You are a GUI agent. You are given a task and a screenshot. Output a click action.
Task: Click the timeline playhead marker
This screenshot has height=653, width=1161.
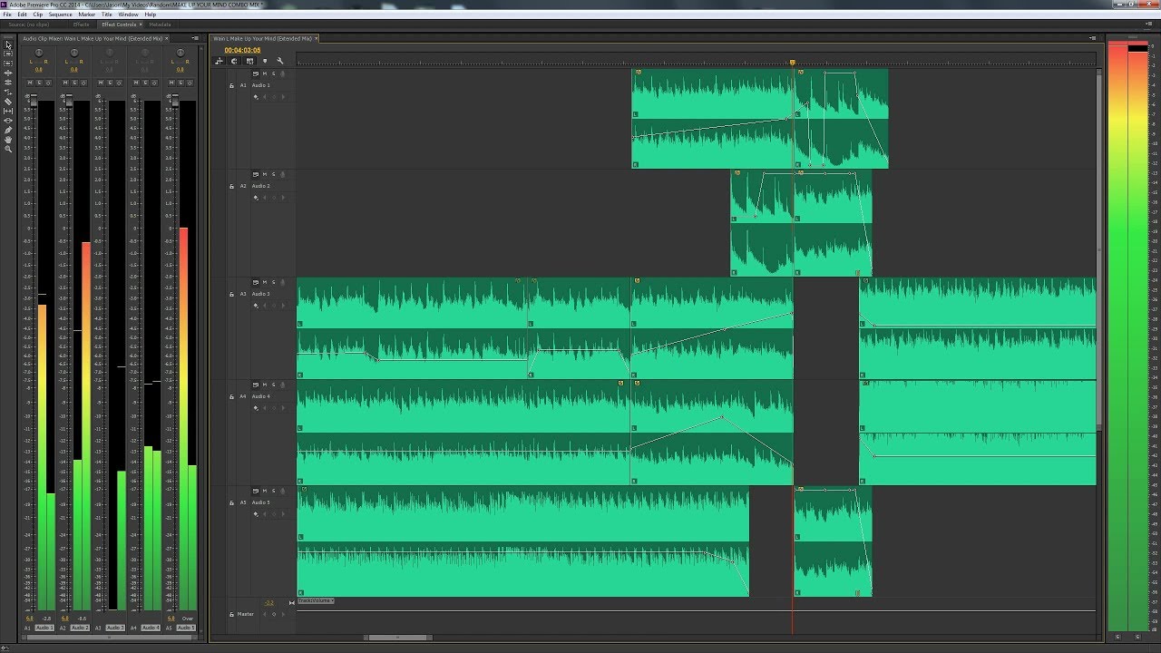pyautogui.click(x=792, y=63)
